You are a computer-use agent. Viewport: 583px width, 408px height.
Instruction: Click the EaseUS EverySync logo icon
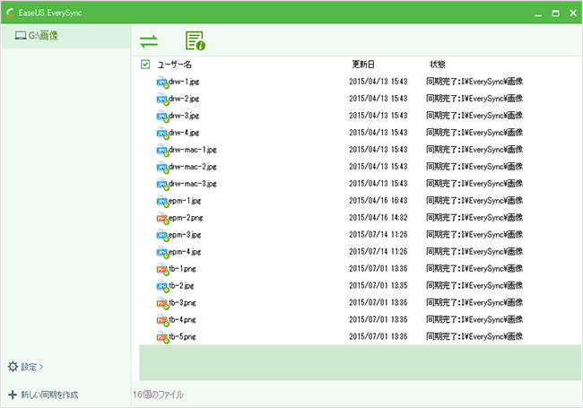[x=10, y=13]
